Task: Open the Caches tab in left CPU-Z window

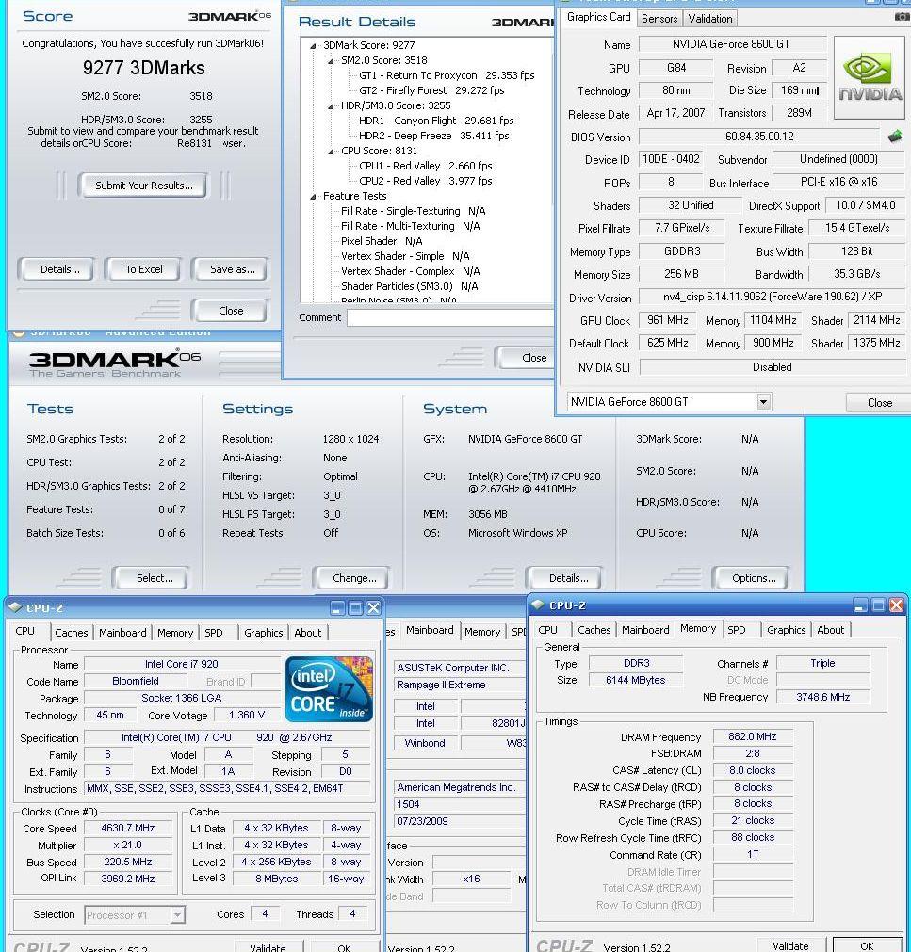Action: pos(71,633)
